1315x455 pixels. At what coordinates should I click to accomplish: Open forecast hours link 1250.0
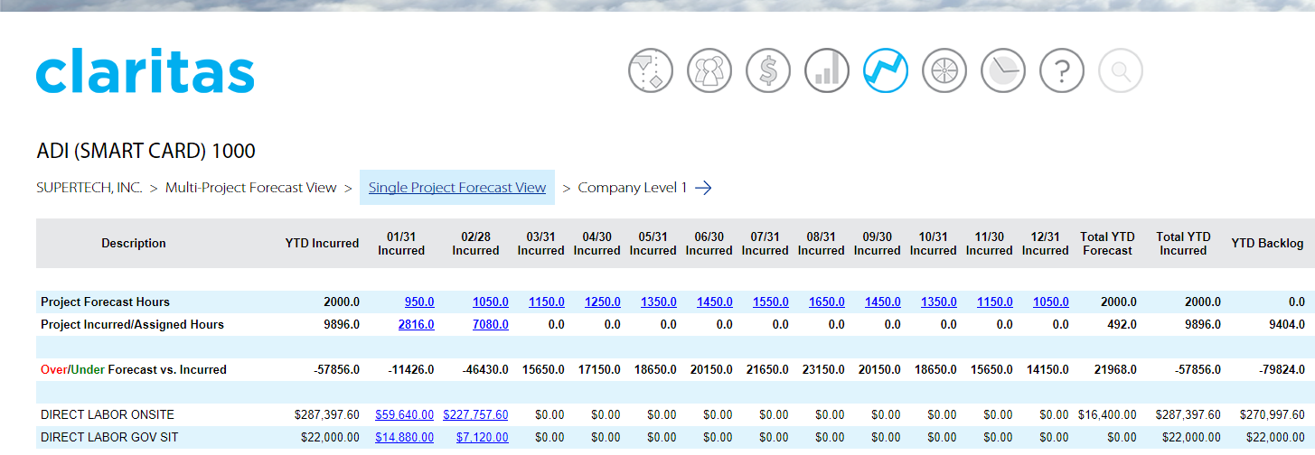602,302
